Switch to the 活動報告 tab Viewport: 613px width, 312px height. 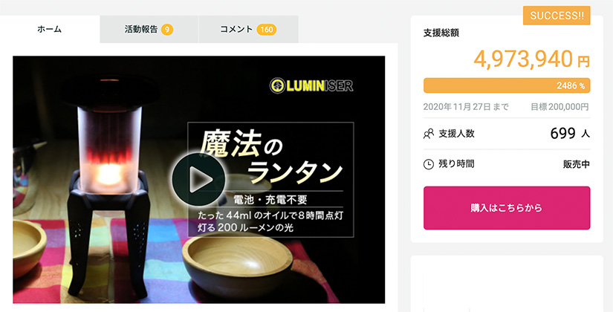click(x=149, y=29)
